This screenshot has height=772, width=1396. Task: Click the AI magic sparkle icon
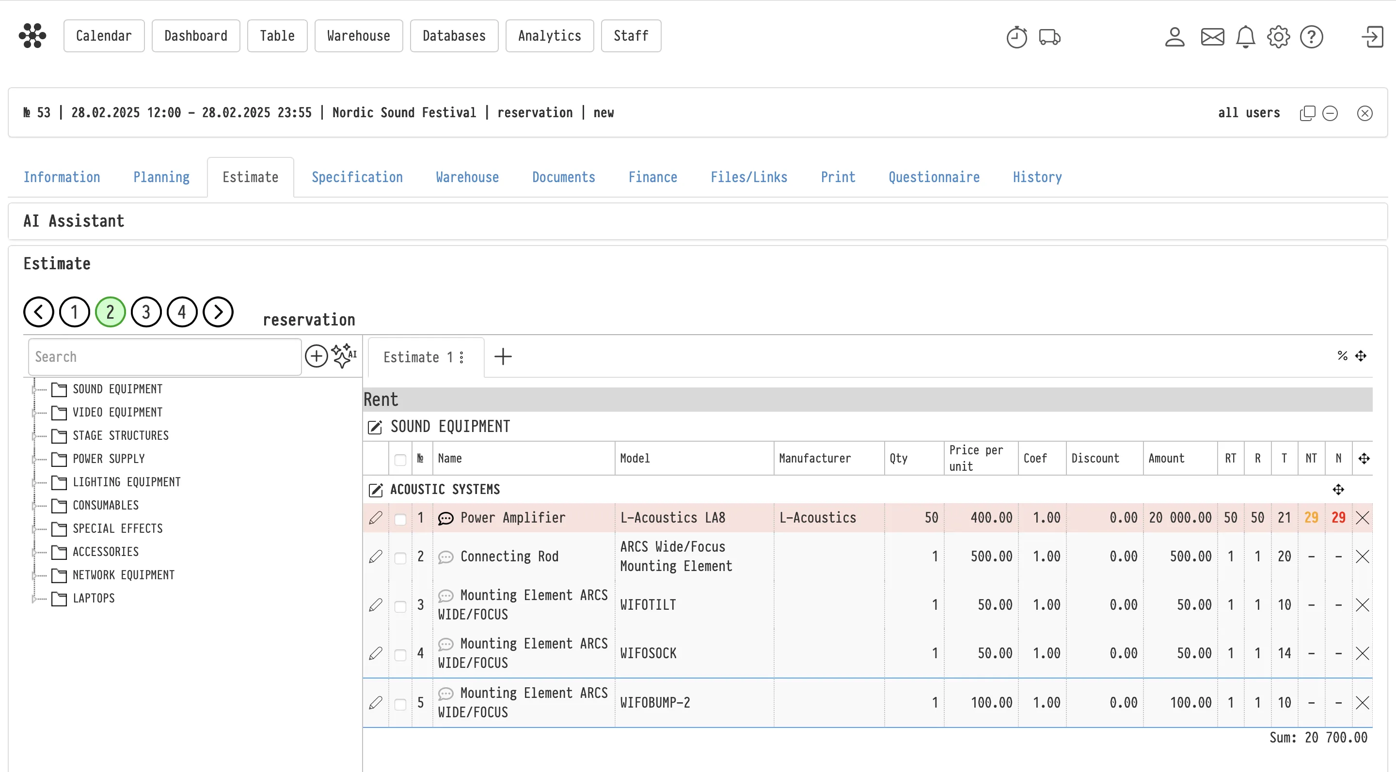pyautogui.click(x=344, y=355)
